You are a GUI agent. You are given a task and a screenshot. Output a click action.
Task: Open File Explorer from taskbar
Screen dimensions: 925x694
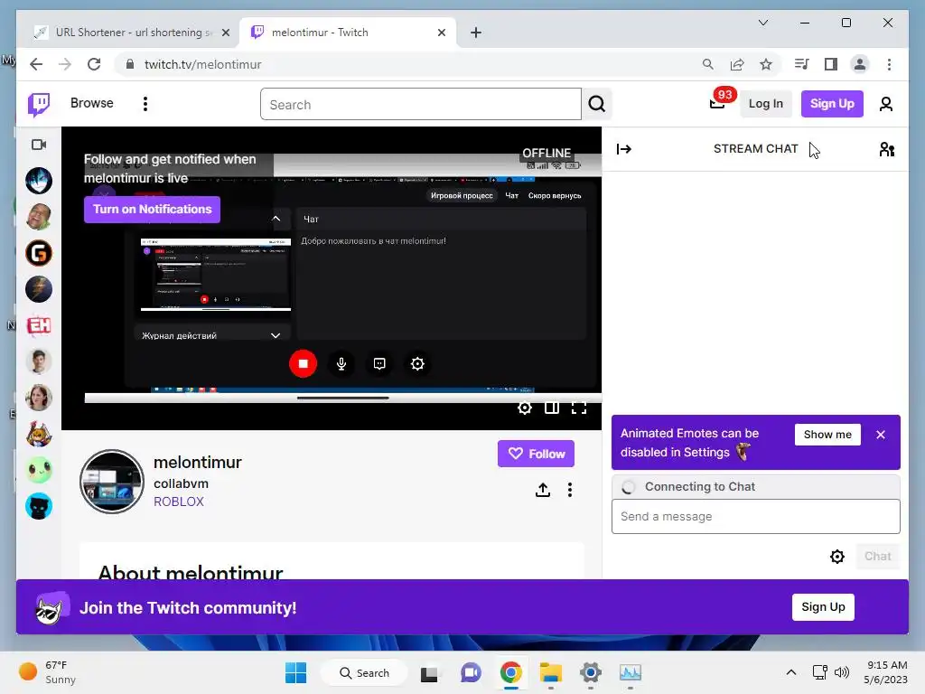tap(550, 672)
